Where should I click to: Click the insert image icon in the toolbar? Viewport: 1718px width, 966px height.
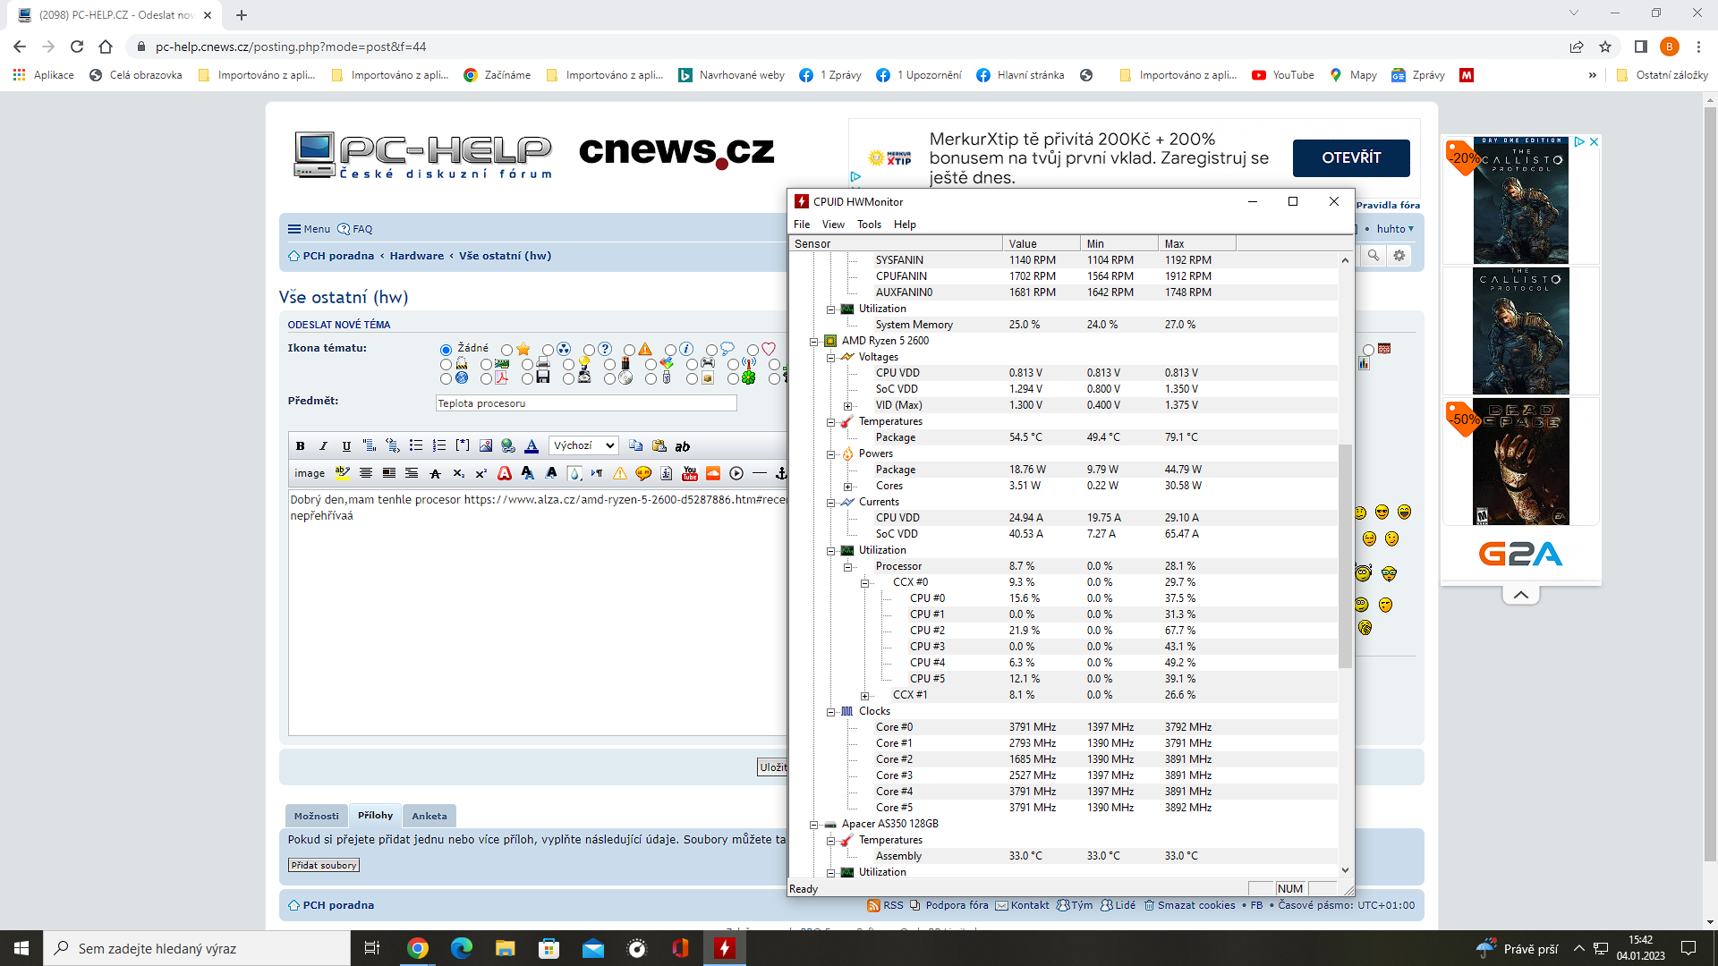point(485,445)
